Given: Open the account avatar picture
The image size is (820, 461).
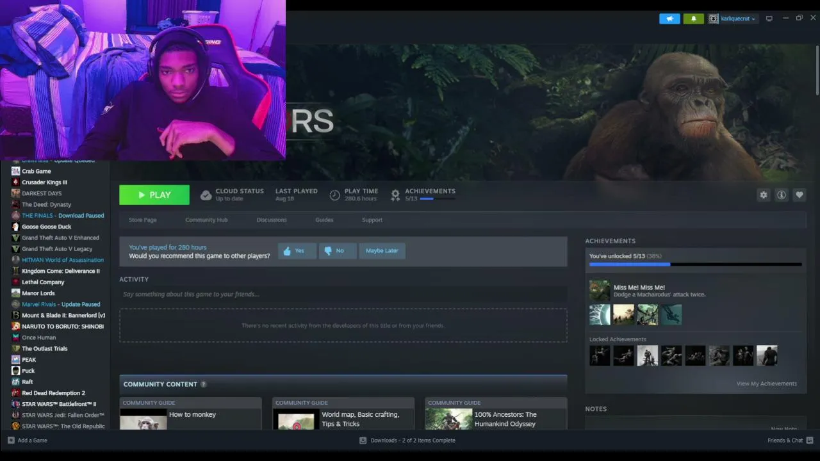Looking at the screenshot, I should (x=713, y=19).
